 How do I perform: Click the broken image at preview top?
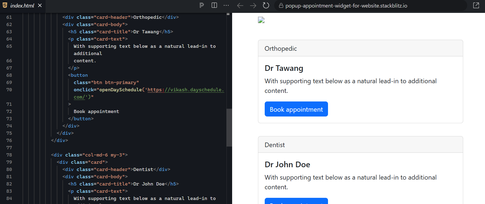pyautogui.click(x=261, y=20)
